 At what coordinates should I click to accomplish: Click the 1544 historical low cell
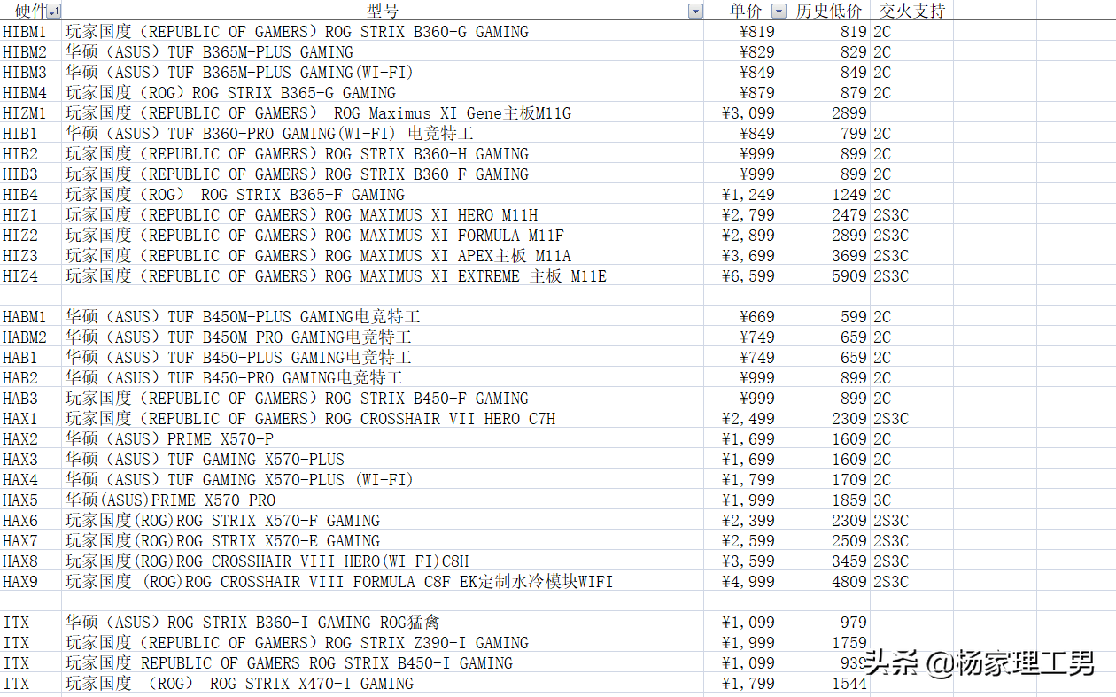pos(828,684)
